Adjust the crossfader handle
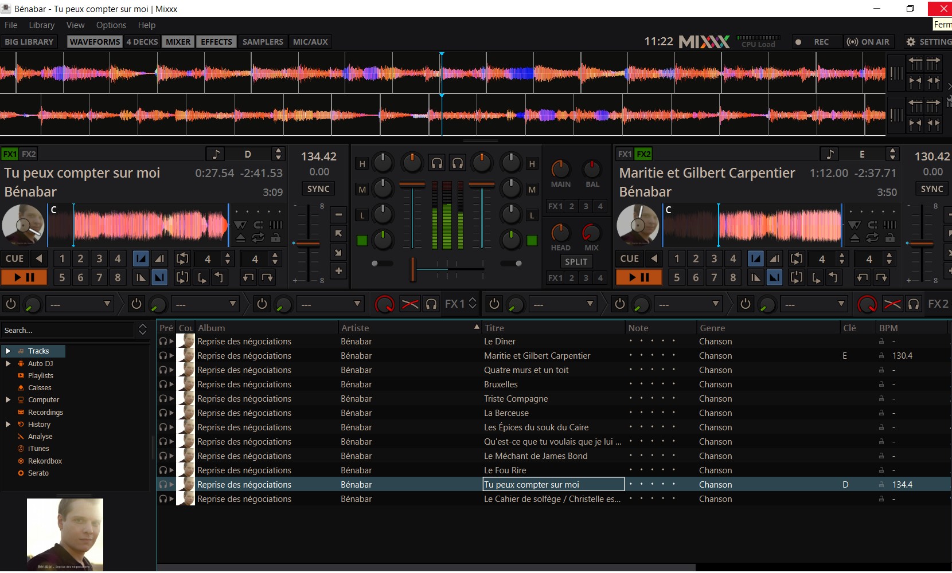Screen dimensions: 952x573 pos(412,269)
